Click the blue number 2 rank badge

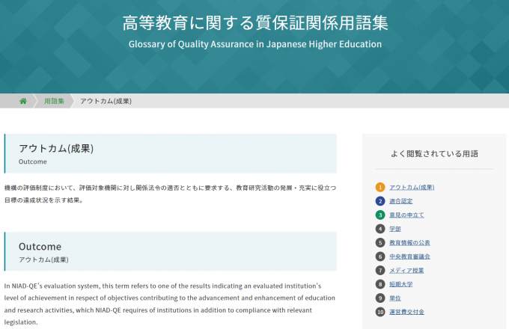pyautogui.click(x=380, y=201)
